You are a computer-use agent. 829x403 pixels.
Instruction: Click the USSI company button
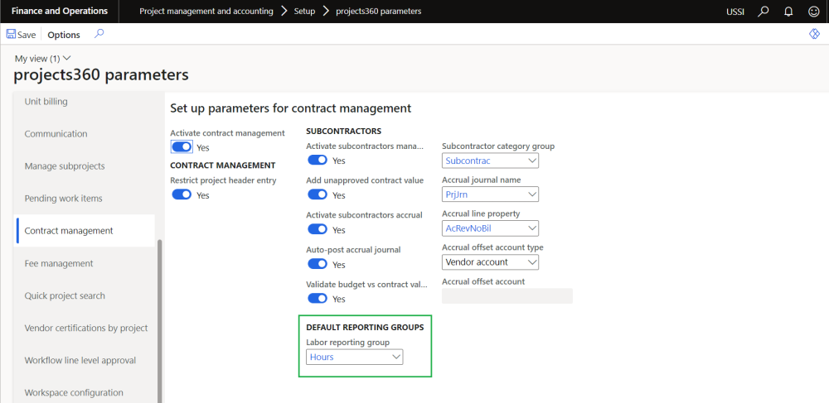coord(736,12)
